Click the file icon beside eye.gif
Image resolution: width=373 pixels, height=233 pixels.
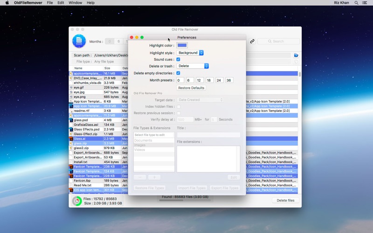coord(71,88)
